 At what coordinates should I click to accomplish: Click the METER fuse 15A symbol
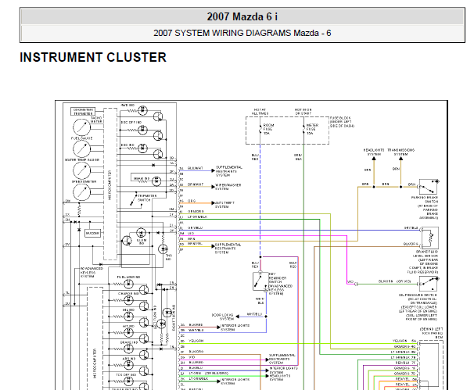303,129
